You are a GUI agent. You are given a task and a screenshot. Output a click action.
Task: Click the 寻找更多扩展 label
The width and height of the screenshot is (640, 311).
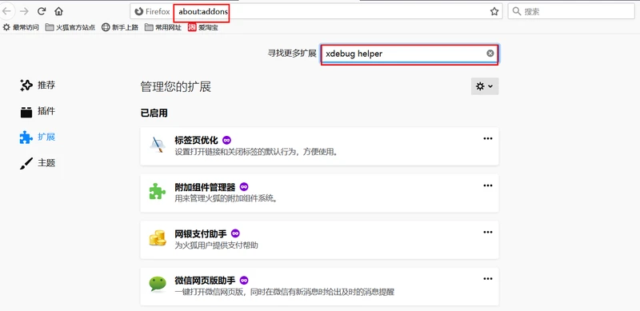tap(292, 54)
